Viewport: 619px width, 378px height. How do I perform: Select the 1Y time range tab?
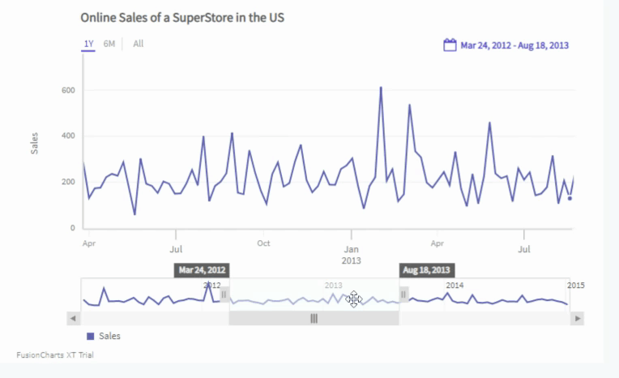tap(88, 44)
